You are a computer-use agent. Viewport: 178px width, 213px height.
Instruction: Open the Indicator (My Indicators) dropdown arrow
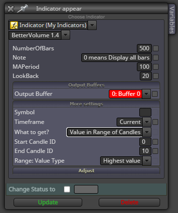92,25
